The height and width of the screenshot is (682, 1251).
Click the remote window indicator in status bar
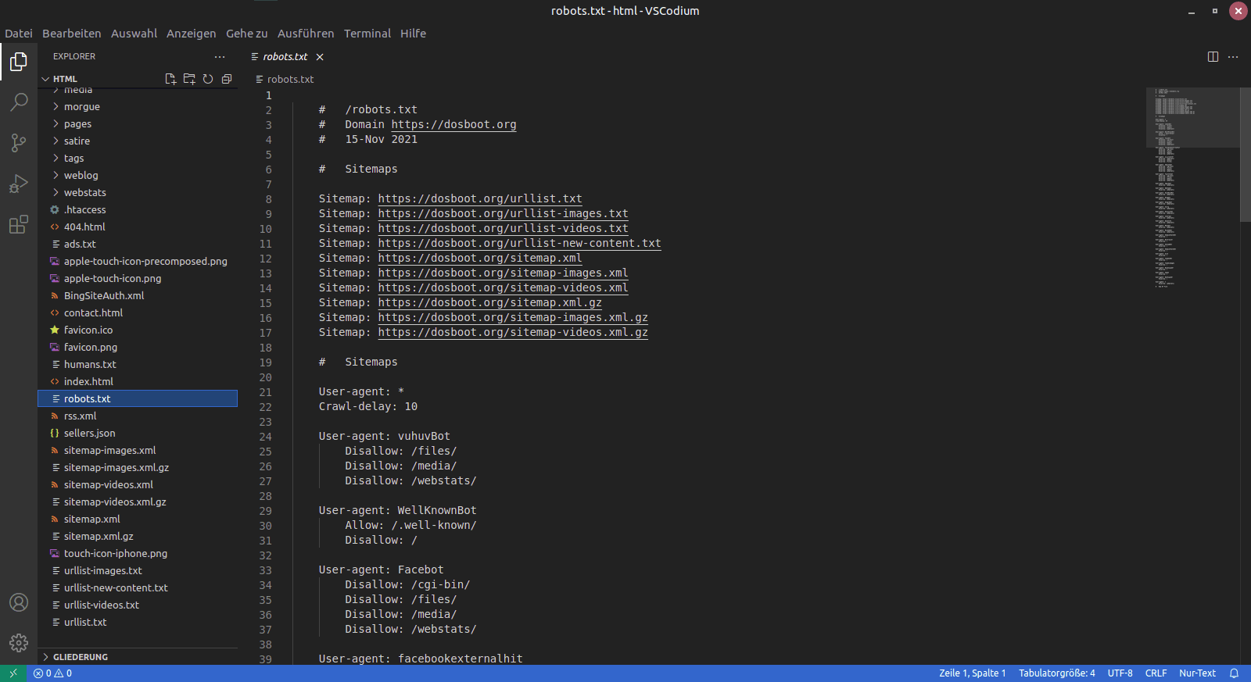tap(13, 673)
